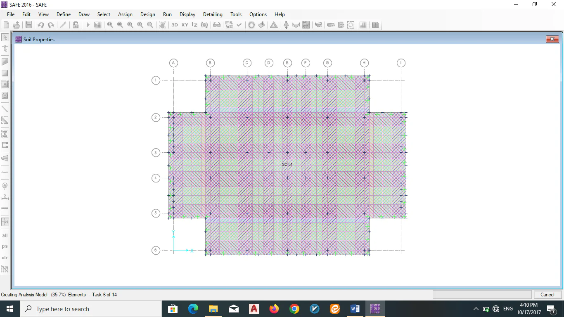564x317 pixels.
Task: Click the 'ps' previous selection button
Action: [5, 246]
